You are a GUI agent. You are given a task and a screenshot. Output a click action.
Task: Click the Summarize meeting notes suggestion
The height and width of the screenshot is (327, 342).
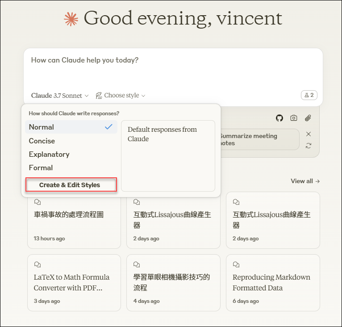tap(259, 139)
